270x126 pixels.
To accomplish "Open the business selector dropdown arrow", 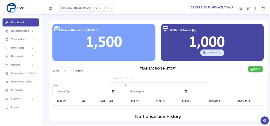I will click(x=112, y=8).
